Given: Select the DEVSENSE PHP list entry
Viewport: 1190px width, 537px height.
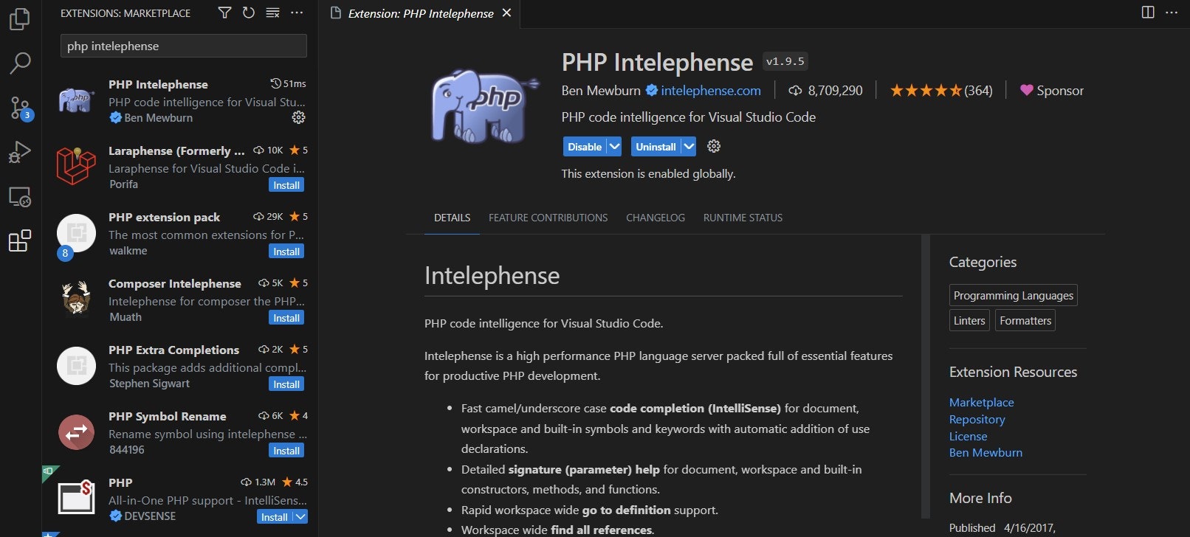Looking at the screenshot, I should coord(180,499).
